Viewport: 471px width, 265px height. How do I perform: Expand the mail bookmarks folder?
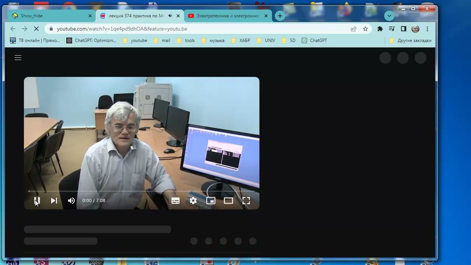(x=162, y=40)
